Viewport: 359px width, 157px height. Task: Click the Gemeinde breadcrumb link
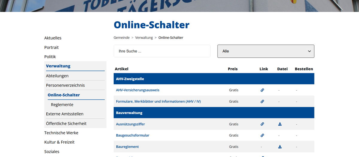[x=121, y=38]
